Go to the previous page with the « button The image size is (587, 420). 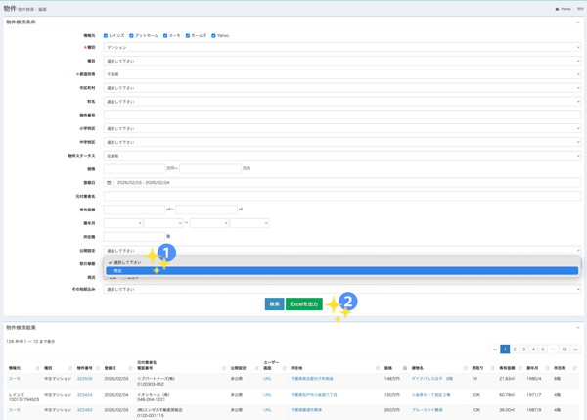[495, 350]
